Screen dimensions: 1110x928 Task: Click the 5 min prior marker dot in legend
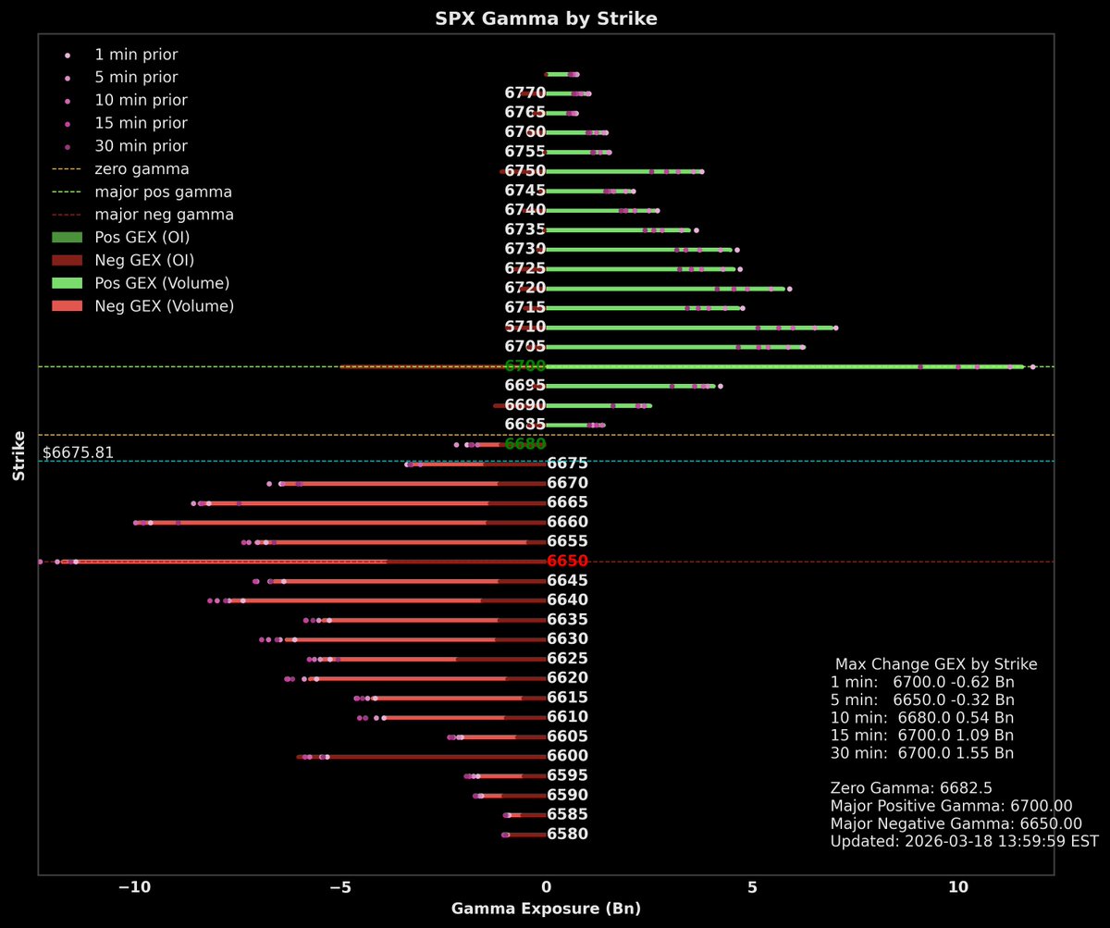coord(69,77)
